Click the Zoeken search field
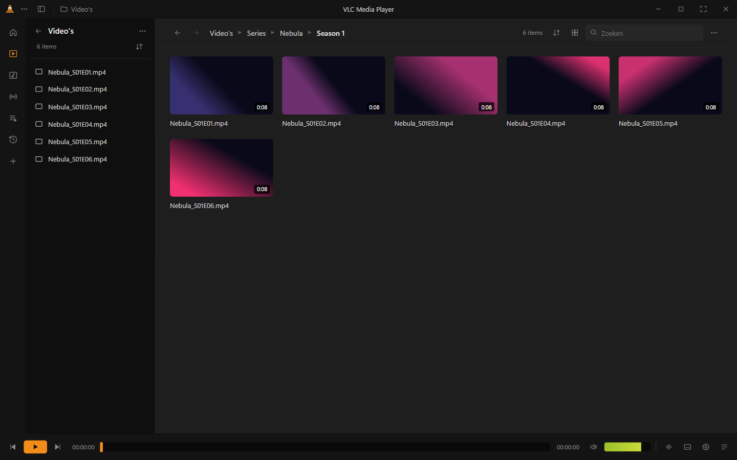 [644, 33]
